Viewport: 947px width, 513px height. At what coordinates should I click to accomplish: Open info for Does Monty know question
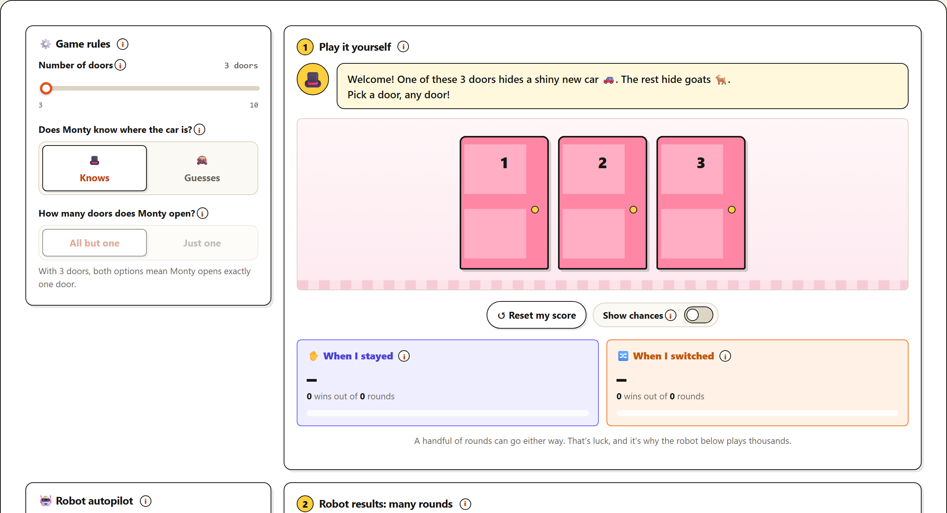point(199,130)
